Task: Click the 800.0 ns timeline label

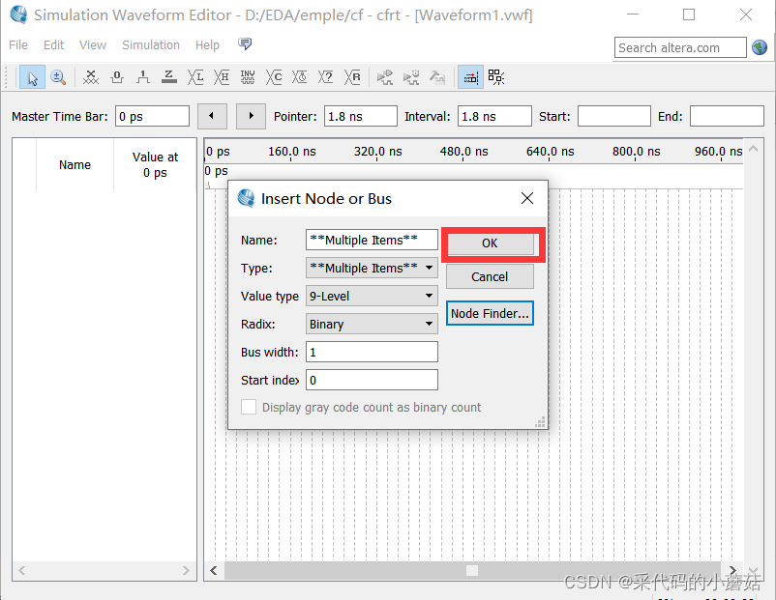Action: pos(636,152)
